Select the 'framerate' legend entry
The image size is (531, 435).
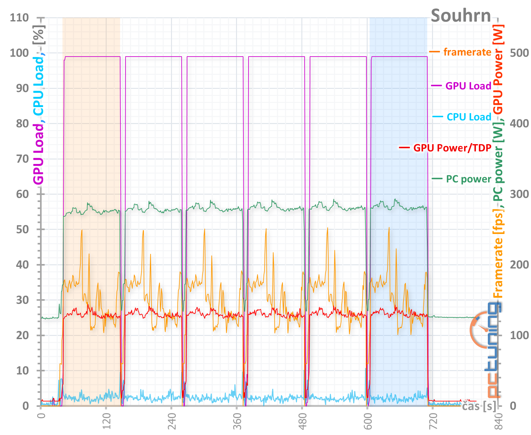click(467, 52)
